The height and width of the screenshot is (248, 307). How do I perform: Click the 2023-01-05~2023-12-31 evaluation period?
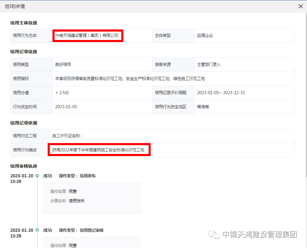point(221,93)
